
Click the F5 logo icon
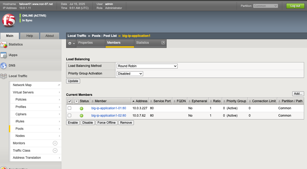(9, 20)
